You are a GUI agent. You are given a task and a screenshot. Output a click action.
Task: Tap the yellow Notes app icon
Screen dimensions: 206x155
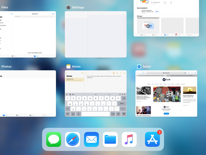68,66
